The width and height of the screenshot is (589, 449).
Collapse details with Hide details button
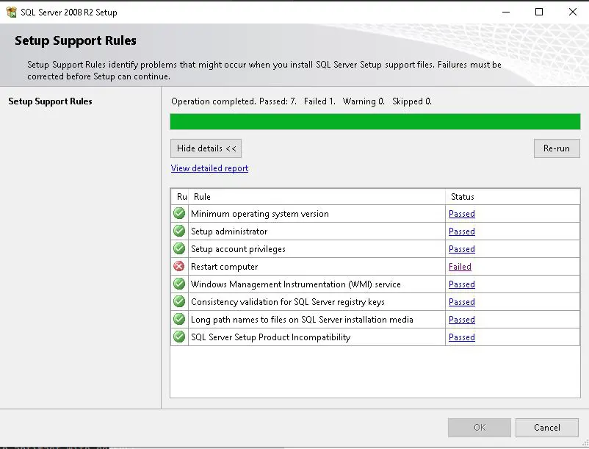(206, 148)
